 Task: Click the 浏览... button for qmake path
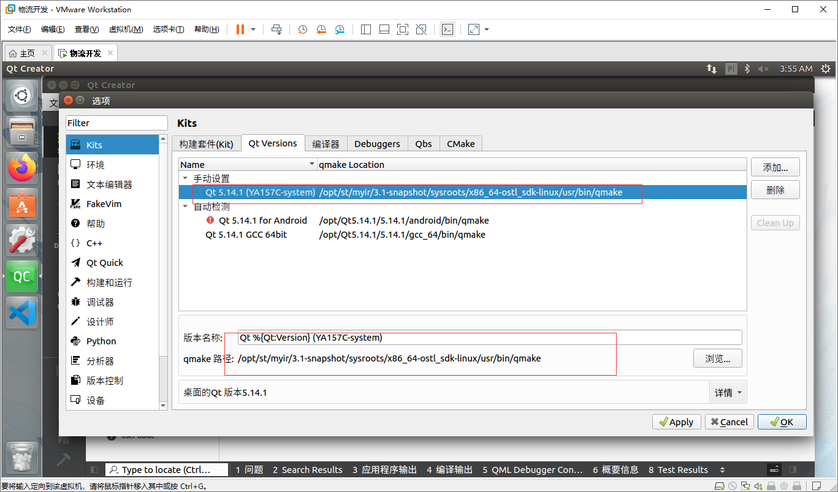point(718,358)
